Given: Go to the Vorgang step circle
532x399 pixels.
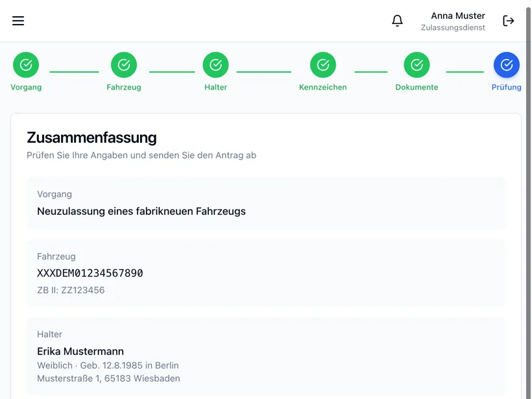Looking at the screenshot, I should coord(26,65).
